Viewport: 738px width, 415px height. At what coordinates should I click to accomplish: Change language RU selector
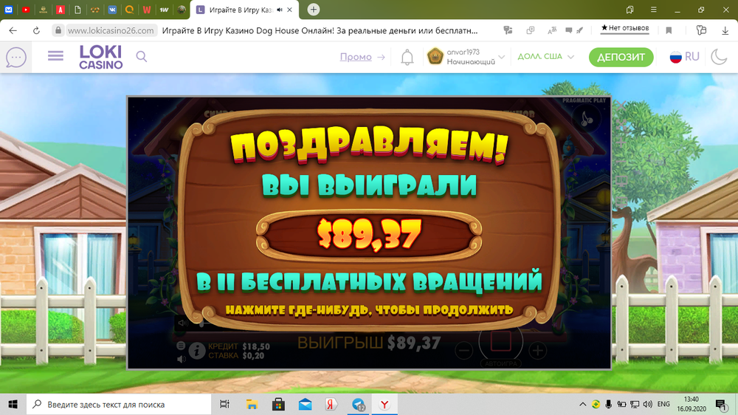684,57
